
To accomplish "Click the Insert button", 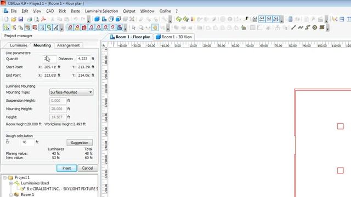I will (x=66, y=168).
